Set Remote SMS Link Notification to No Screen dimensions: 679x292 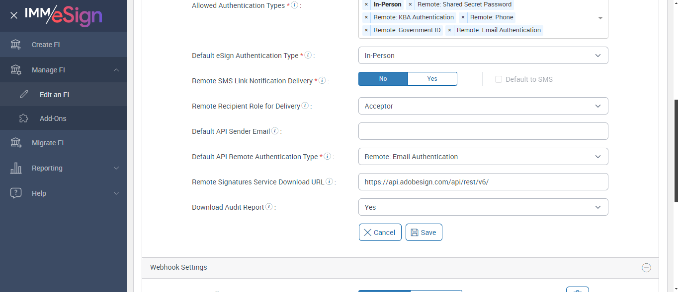(x=383, y=79)
